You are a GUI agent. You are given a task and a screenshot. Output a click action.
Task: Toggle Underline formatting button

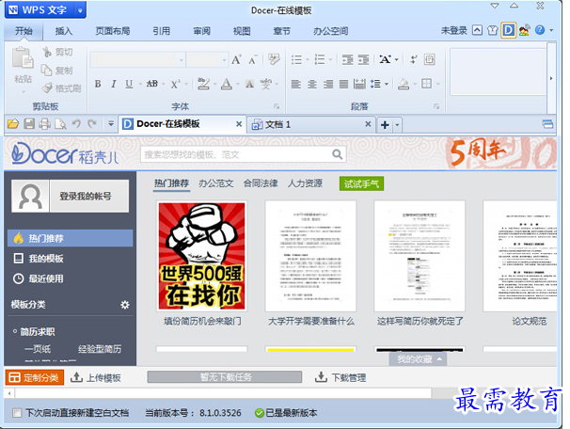129,84
